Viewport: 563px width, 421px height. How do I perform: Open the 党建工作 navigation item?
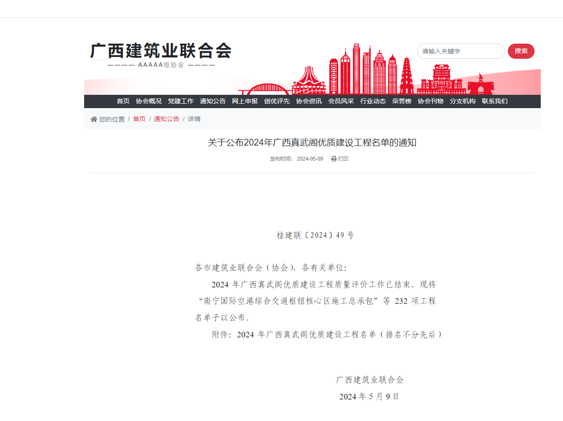(181, 101)
